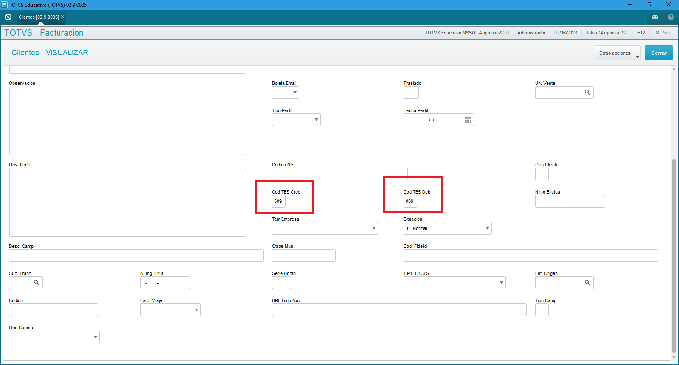Viewport: 679px width, 365px height.
Task: Click inside the Observacion text area
Action: click(128, 121)
